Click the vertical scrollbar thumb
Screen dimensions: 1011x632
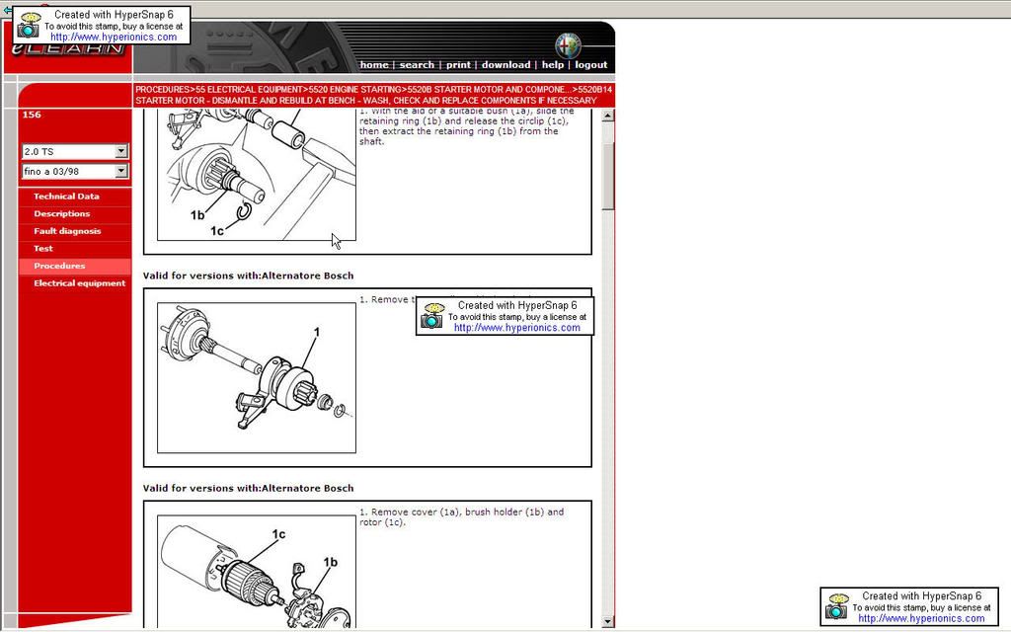pyautogui.click(x=607, y=176)
